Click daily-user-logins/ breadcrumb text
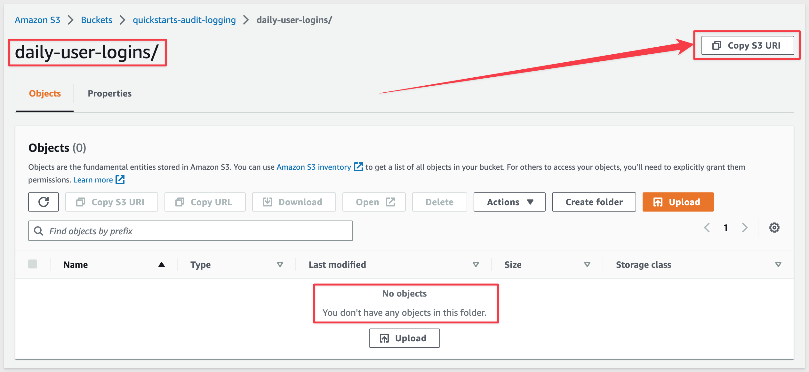This screenshot has height=372, width=809. click(294, 20)
